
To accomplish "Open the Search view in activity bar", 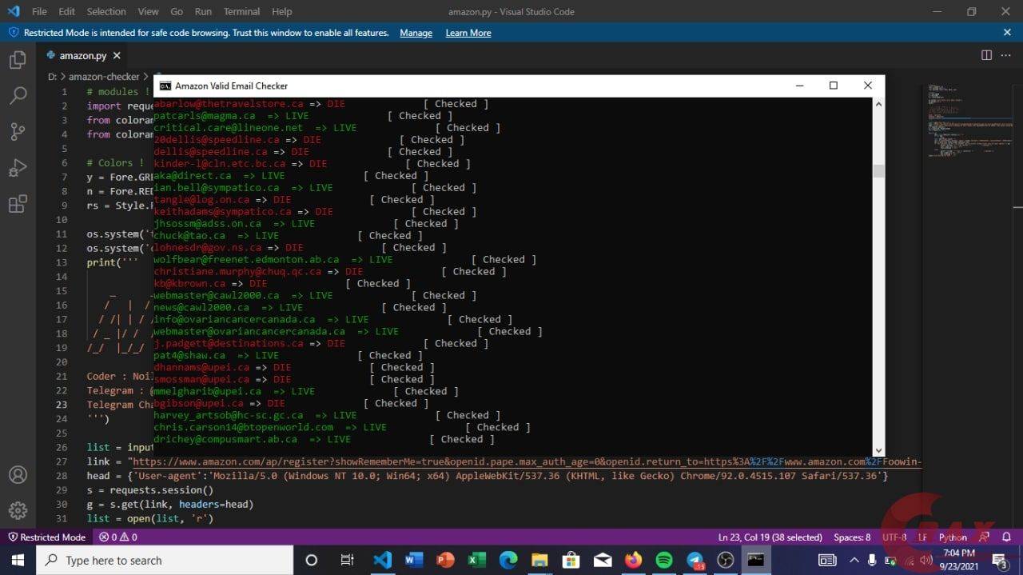I will tap(18, 96).
